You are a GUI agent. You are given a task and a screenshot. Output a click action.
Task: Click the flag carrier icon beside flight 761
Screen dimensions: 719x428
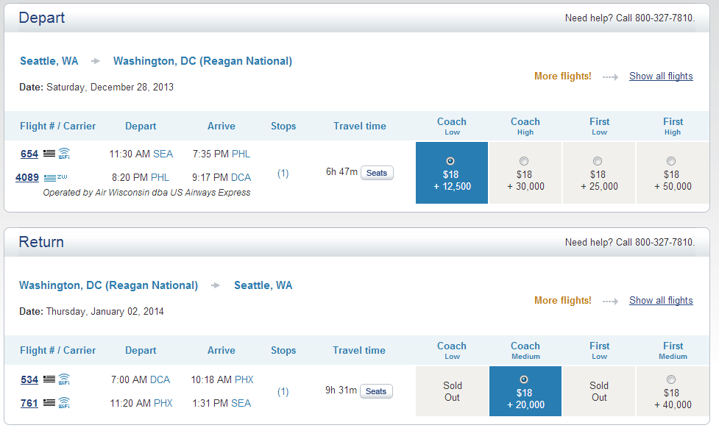click(x=49, y=403)
